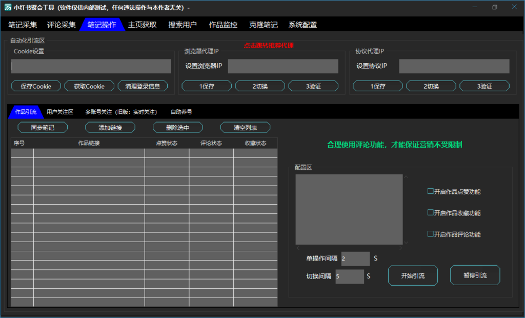Viewport: 525px width, 318px height.
Task: Click 2切换 under 浏览器代理IP
Action: click(x=260, y=86)
